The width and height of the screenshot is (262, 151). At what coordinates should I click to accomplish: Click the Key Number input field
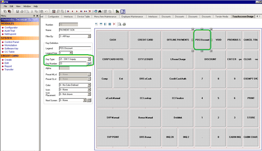coord(73,63)
